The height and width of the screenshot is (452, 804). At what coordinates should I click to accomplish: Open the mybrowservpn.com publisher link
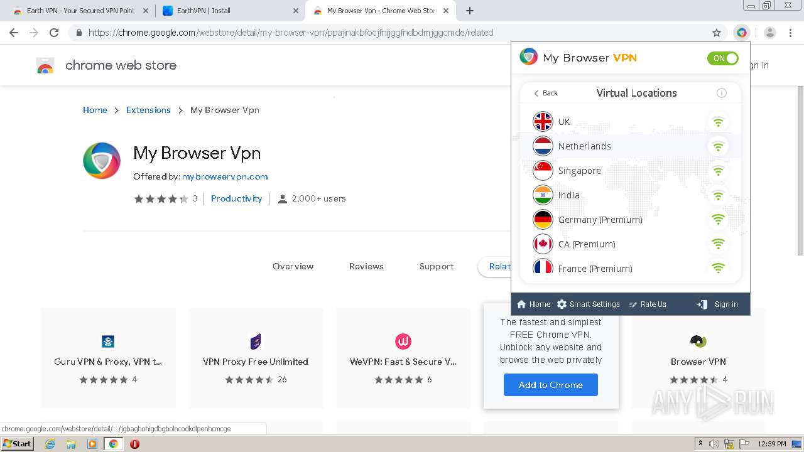point(225,176)
